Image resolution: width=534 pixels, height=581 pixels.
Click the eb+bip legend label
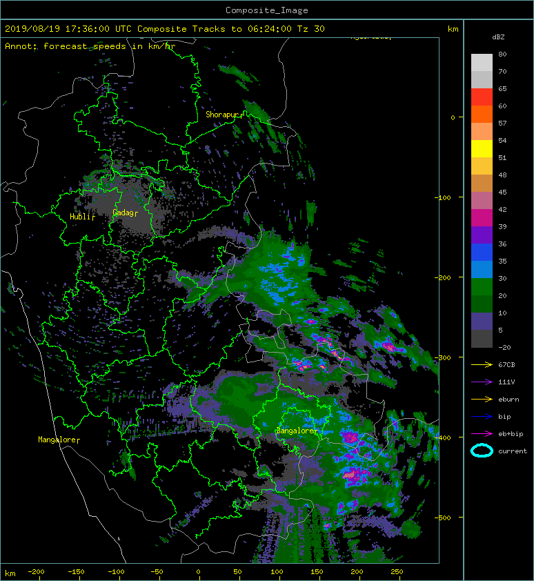coord(511,434)
